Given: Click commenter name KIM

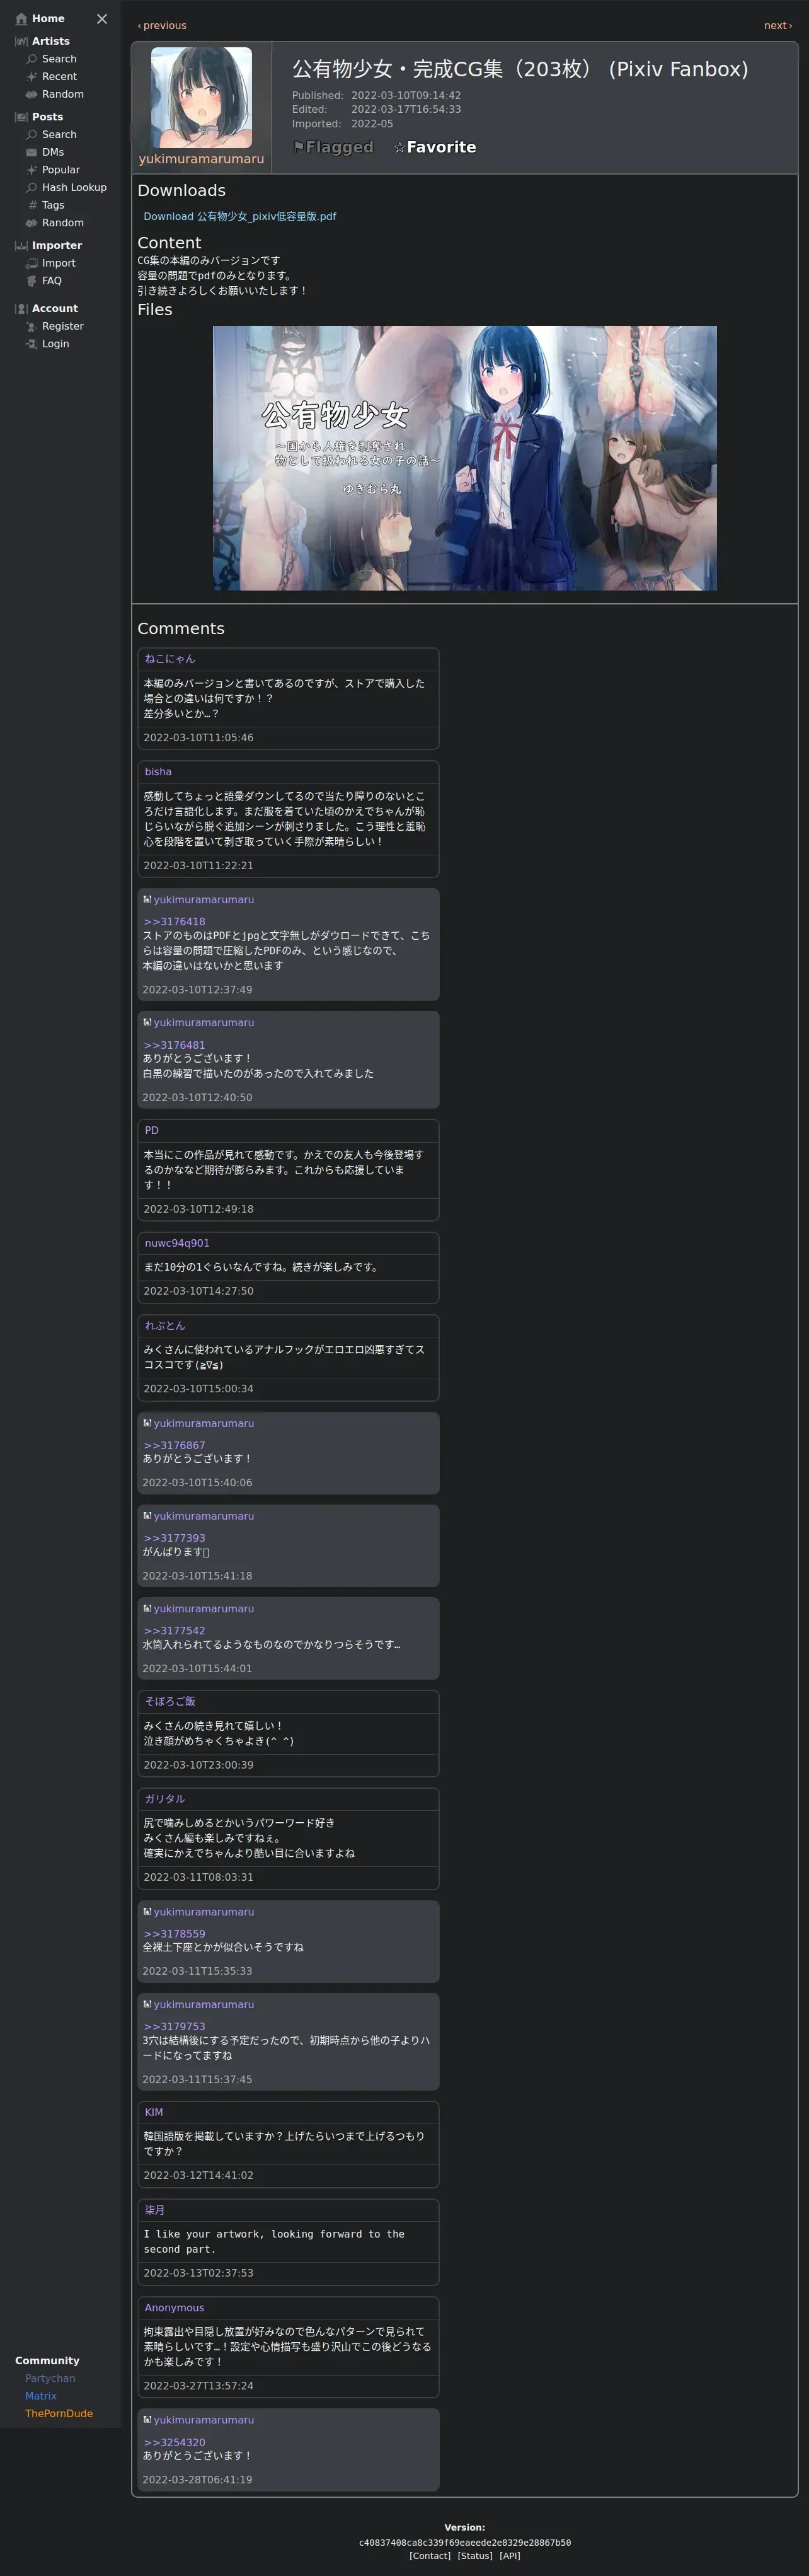Looking at the screenshot, I should (154, 2112).
